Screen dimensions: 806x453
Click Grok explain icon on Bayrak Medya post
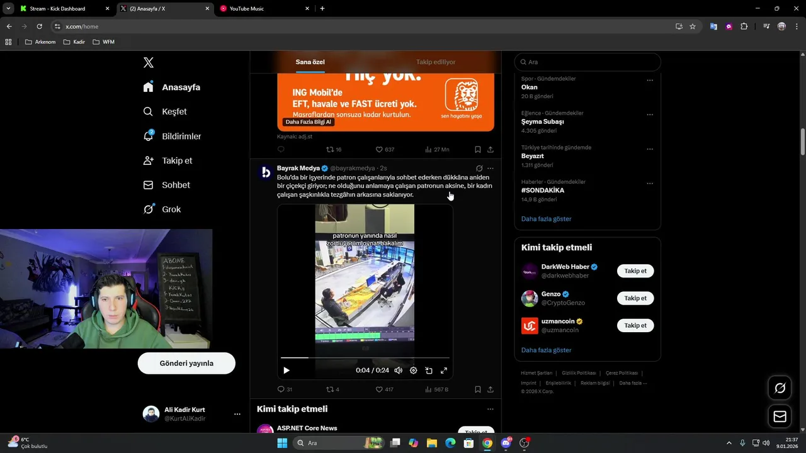click(x=479, y=169)
